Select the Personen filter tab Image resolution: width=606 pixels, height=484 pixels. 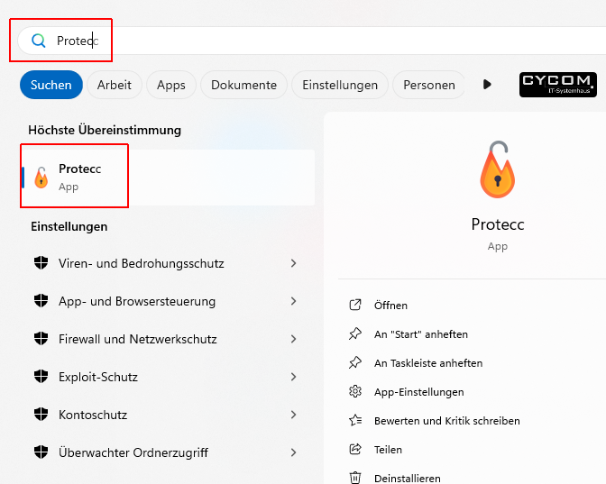pos(429,85)
